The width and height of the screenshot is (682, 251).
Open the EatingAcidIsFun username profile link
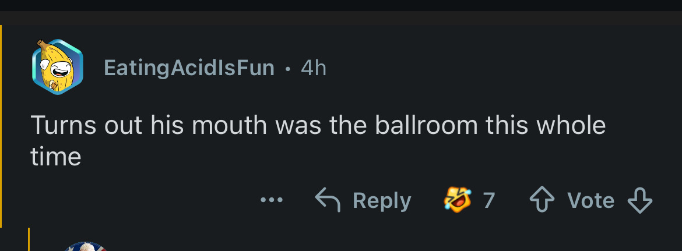click(189, 68)
